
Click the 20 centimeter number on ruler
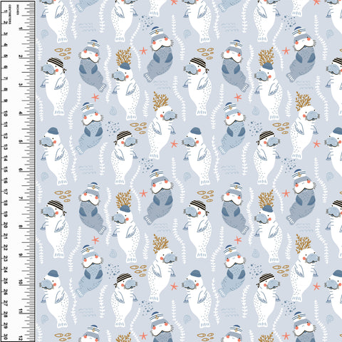[5, 225]
